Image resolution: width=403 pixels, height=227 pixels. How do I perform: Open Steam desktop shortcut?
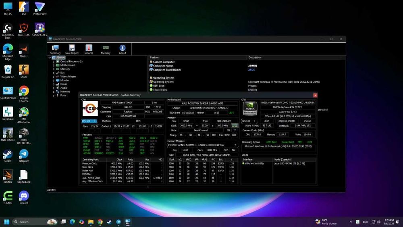8,156
